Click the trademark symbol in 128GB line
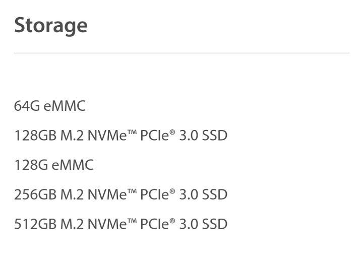 [132, 132]
